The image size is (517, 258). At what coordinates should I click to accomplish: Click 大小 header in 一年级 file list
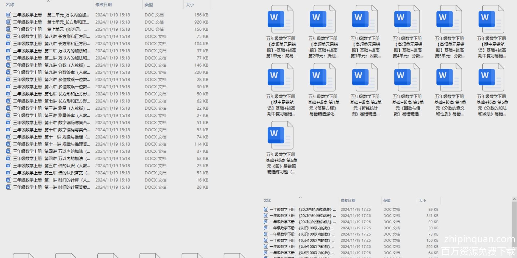[x=422, y=200]
